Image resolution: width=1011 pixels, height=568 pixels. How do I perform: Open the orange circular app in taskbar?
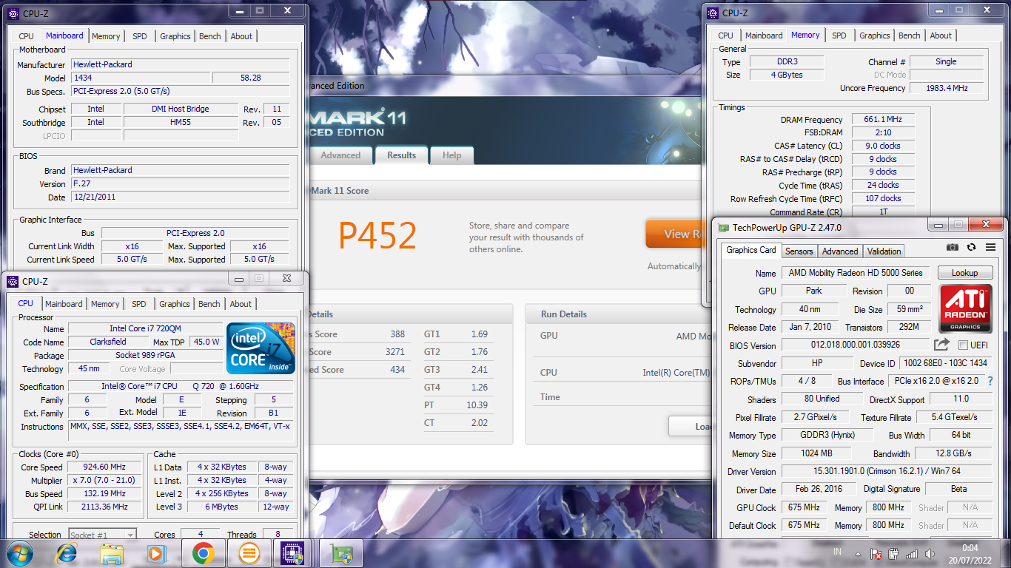click(249, 553)
